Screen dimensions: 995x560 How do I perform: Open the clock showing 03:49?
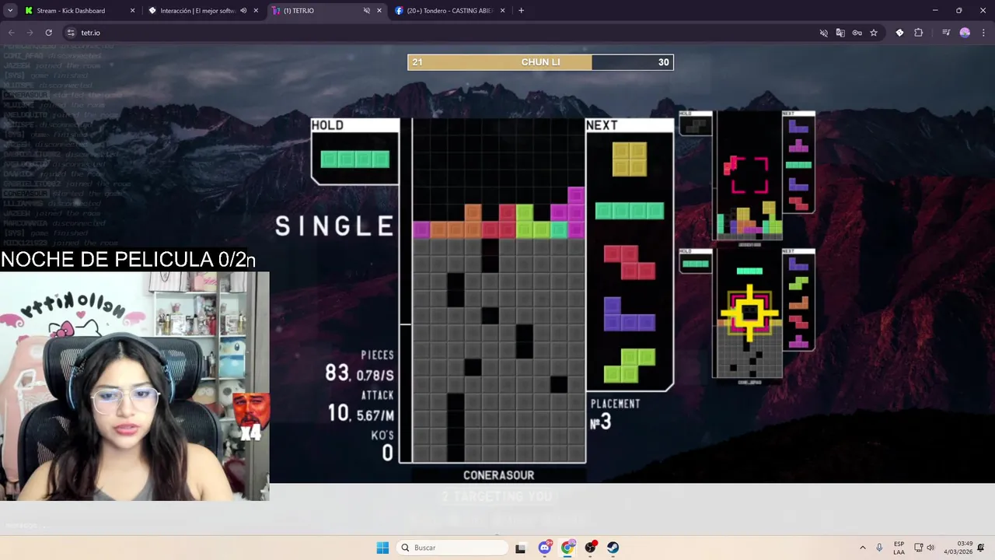[x=958, y=548]
